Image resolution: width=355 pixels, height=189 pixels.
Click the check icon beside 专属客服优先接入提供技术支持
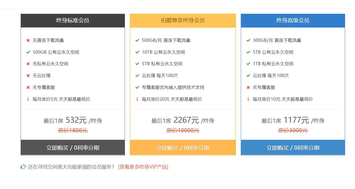137,87
